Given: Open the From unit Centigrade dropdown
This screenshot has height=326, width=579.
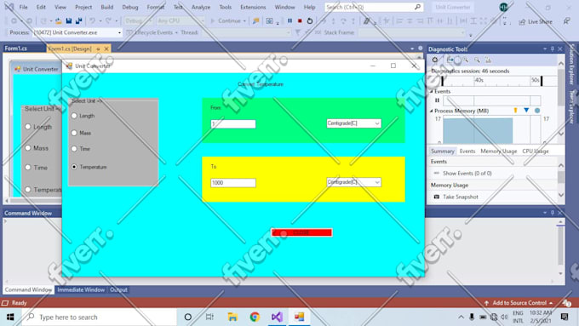Looking at the screenshot, I should [377, 123].
